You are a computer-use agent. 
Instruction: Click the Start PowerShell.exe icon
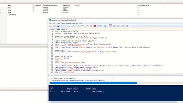(105, 26)
